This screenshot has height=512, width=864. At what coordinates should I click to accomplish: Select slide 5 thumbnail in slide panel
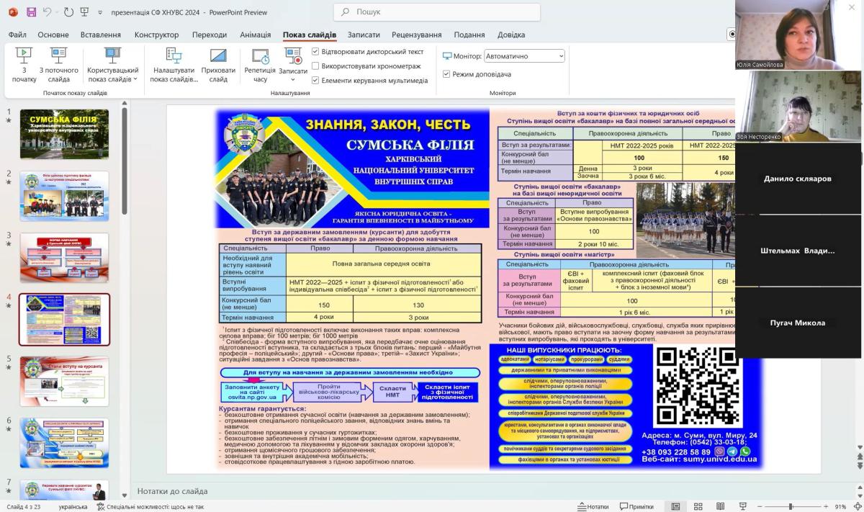pyautogui.click(x=64, y=382)
